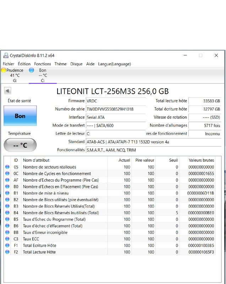Select row Taux d'Erreur incorrigible
The width and height of the screenshot is (226, 284).
coord(110,232)
